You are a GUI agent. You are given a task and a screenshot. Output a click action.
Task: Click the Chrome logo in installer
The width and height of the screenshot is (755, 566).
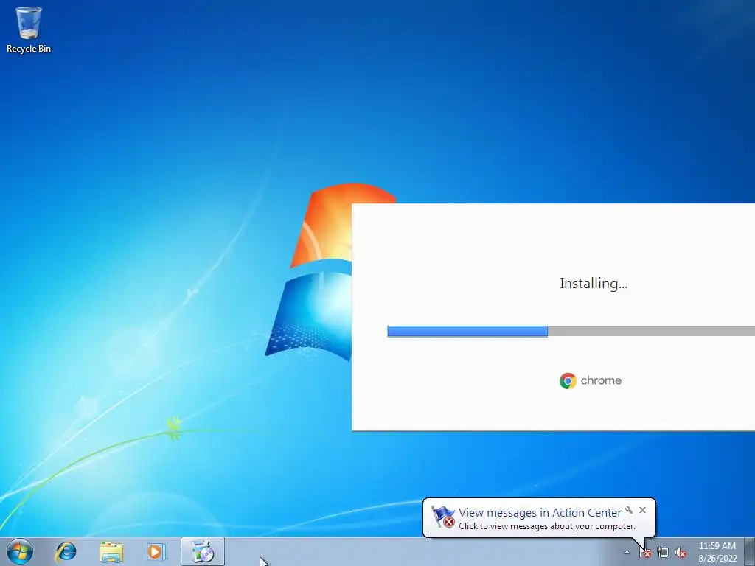tap(568, 381)
